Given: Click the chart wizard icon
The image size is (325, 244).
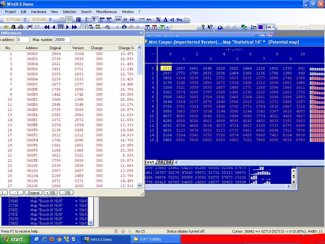Looking at the screenshot, I should click(221, 27).
